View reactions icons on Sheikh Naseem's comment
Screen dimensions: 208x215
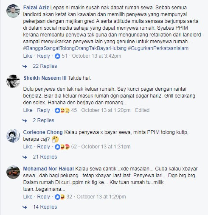[62, 110]
